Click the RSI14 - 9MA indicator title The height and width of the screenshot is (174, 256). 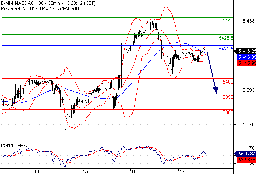coord(14,145)
